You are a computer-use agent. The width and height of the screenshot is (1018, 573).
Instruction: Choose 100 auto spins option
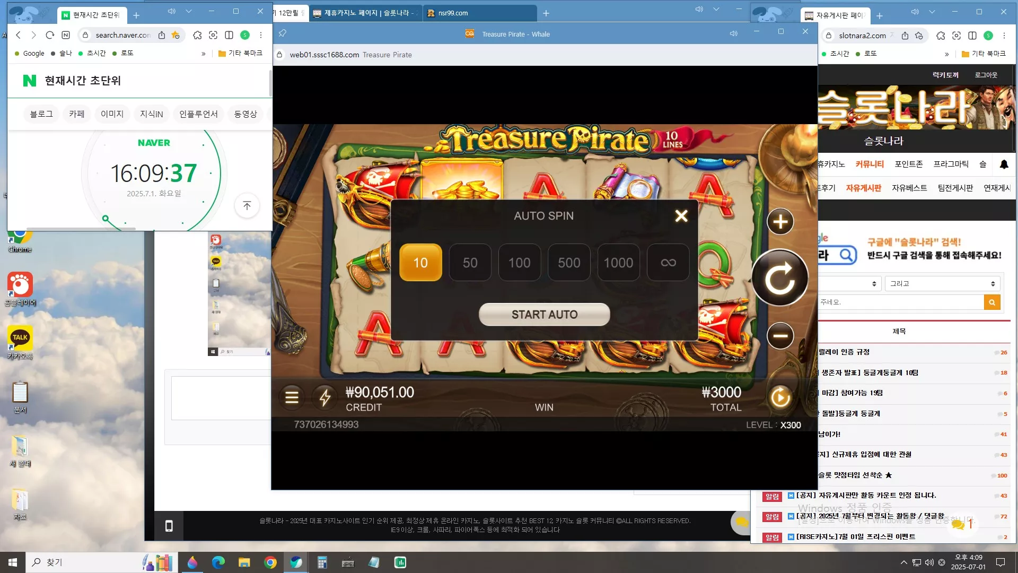point(520,263)
